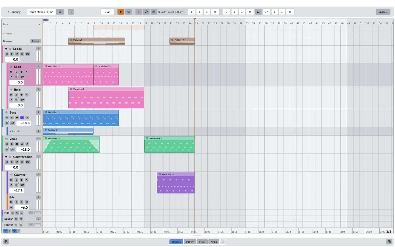
Task: Open the Lead track settings gear
Action: point(11,67)
